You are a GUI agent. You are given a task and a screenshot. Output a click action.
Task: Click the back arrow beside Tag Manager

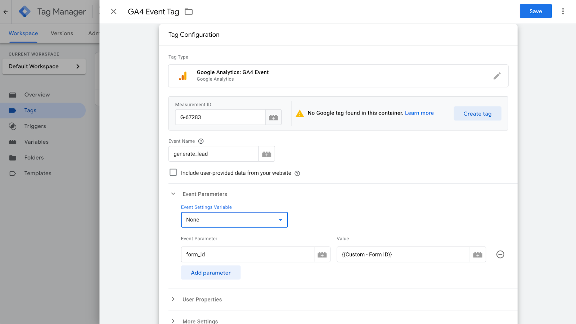tap(5, 12)
